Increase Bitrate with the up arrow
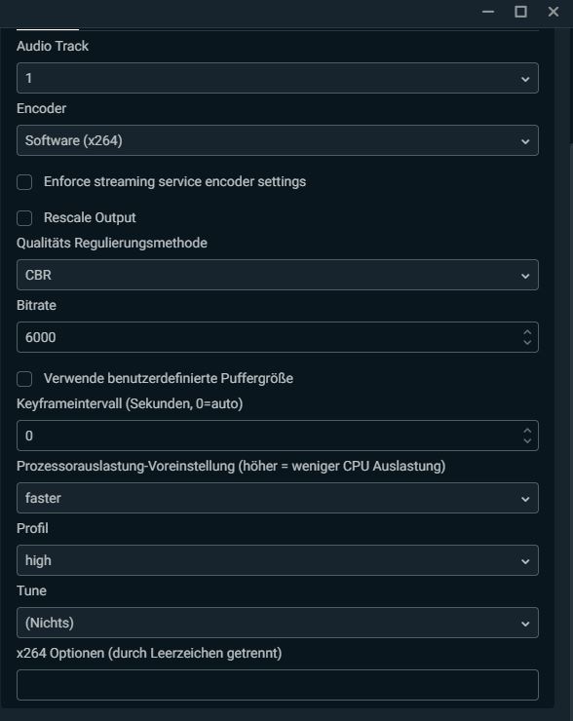Viewport: 573px width, 721px height. tap(527, 332)
